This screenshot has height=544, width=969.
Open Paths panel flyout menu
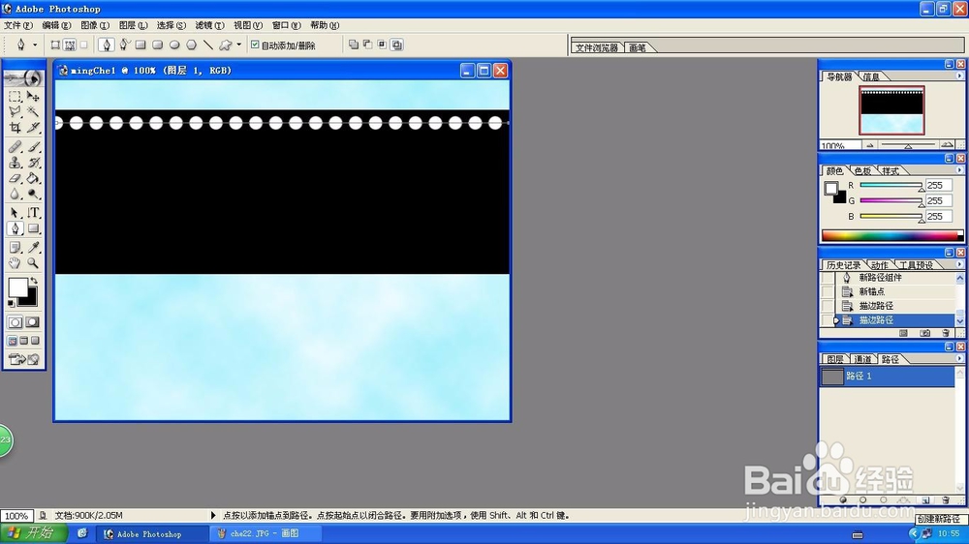[x=959, y=358]
